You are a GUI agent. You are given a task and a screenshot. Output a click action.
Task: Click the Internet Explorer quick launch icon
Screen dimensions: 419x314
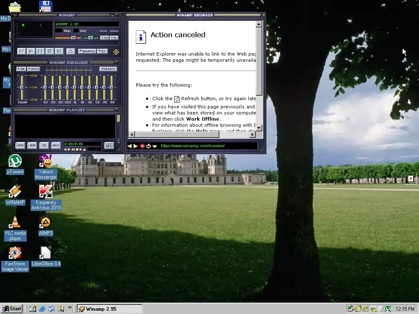tap(42, 309)
